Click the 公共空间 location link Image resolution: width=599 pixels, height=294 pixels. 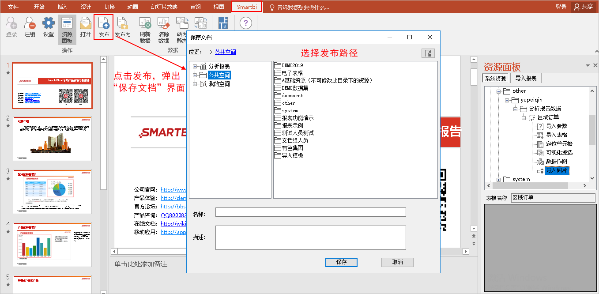[226, 52]
